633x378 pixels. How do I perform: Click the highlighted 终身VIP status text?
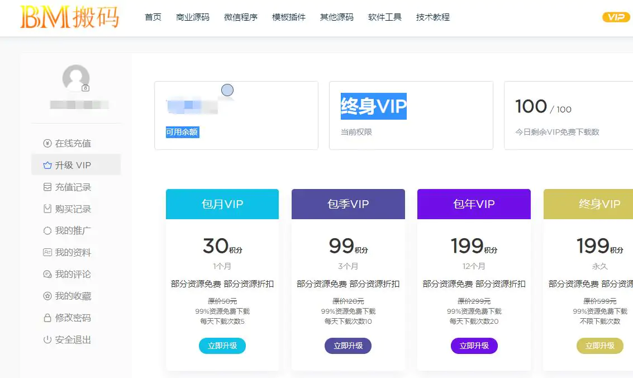pos(373,106)
